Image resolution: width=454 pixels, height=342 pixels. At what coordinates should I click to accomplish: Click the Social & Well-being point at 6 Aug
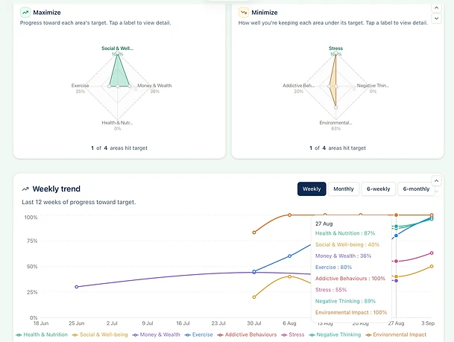coord(289,276)
